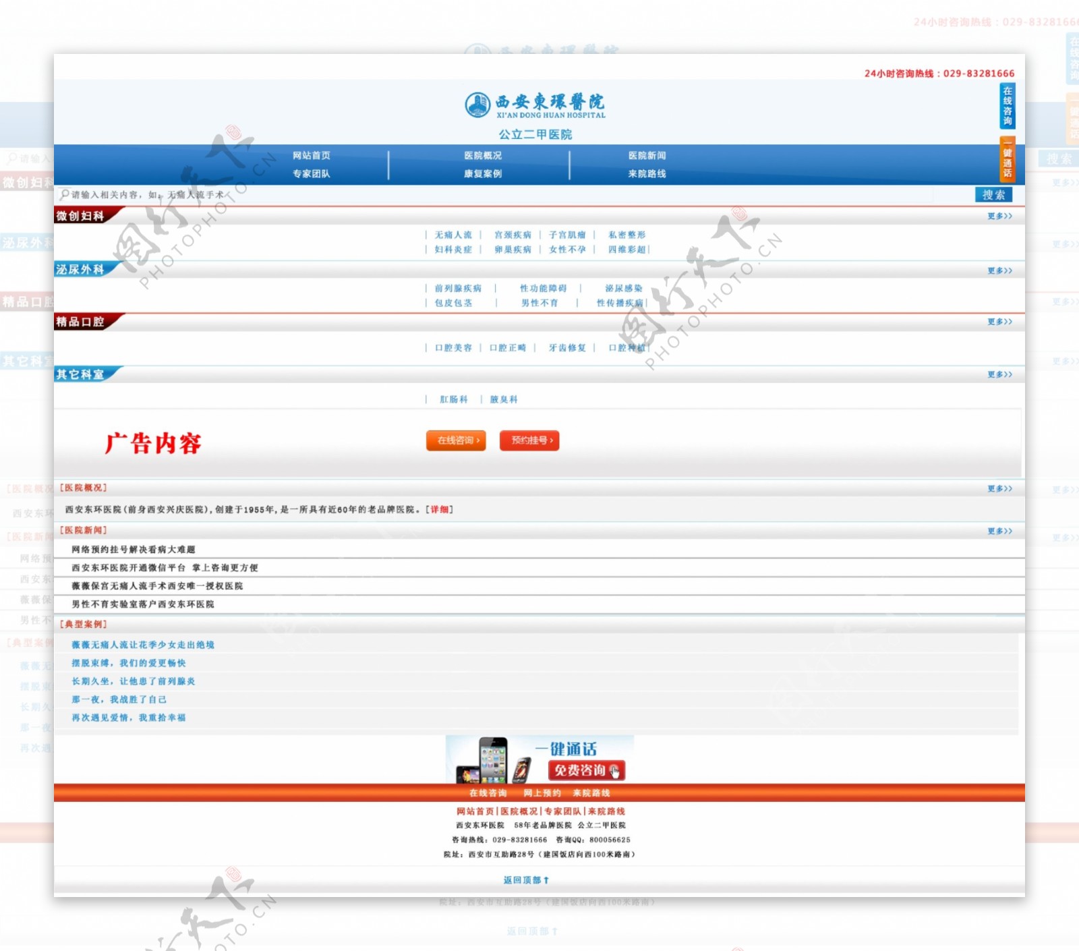Image resolution: width=1079 pixels, height=951 pixels.
Task: Click 来院路线 in orange footer bar
Action: point(591,793)
